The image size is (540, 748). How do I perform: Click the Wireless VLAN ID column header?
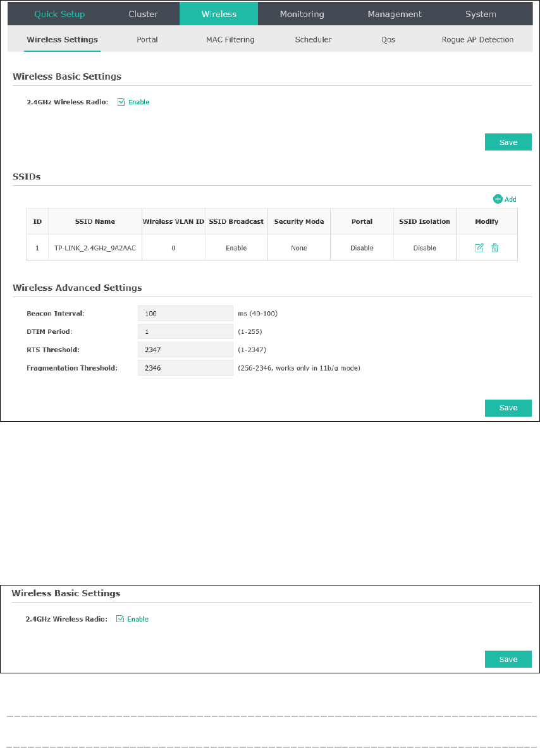(x=174, y=221)
